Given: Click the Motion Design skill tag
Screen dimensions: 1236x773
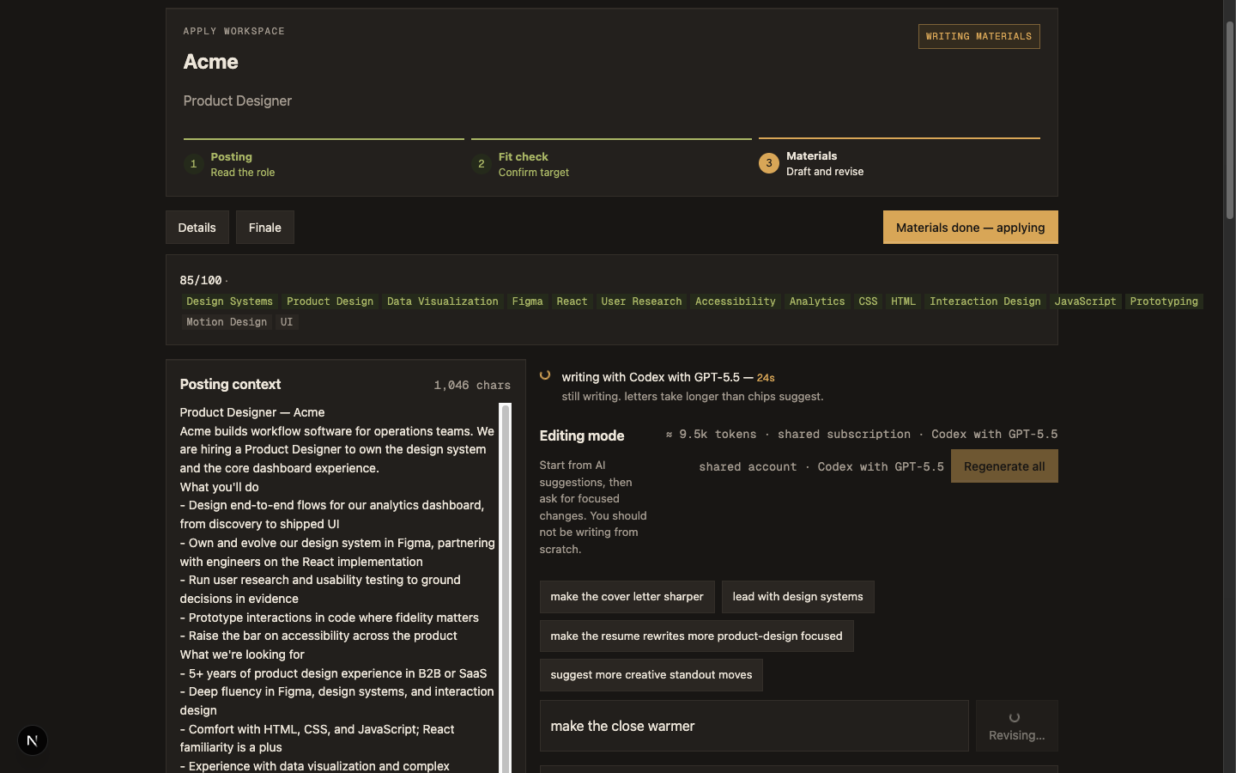Looking at the screenshot, I should pyautogui.click(x=227, y=322).
